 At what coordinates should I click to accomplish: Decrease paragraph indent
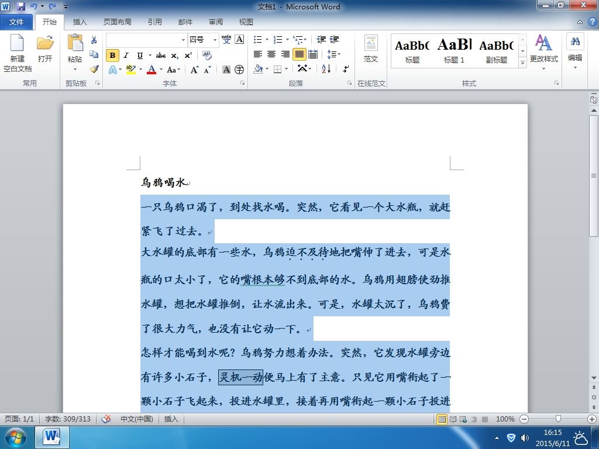[321, 39]
